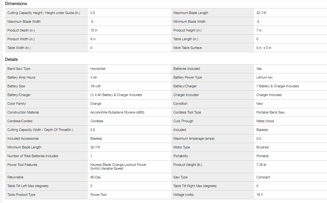The height and width of the screenshot is (203, 327).
Task: Select the 18-volt battery size value
Action: click(95, 86)
